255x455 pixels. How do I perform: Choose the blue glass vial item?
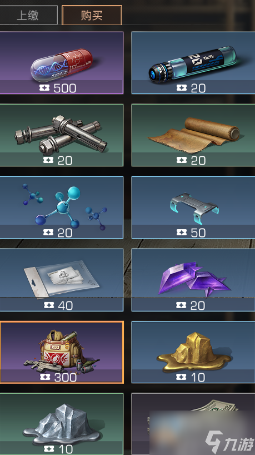(x=193, y=63)
